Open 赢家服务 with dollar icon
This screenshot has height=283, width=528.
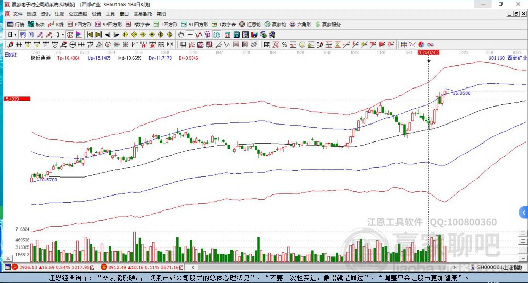tap(328, 24)
